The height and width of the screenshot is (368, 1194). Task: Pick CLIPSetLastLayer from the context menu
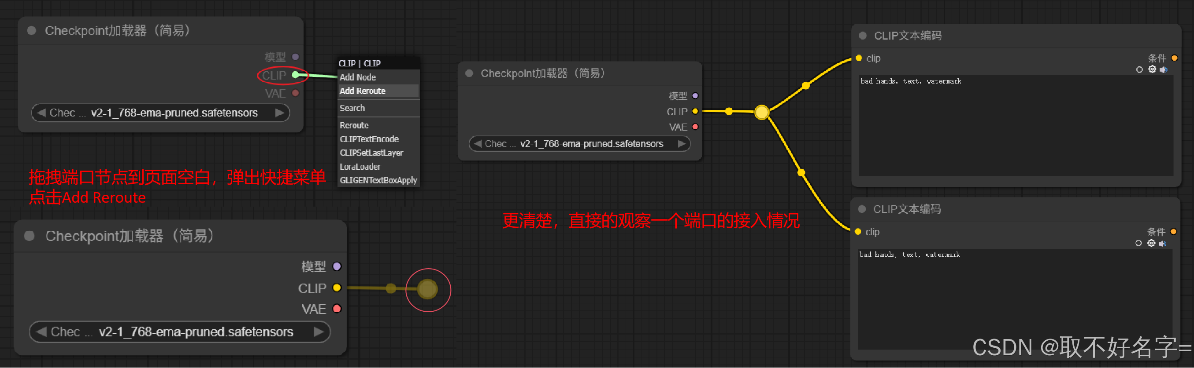[x=378, y=153]
